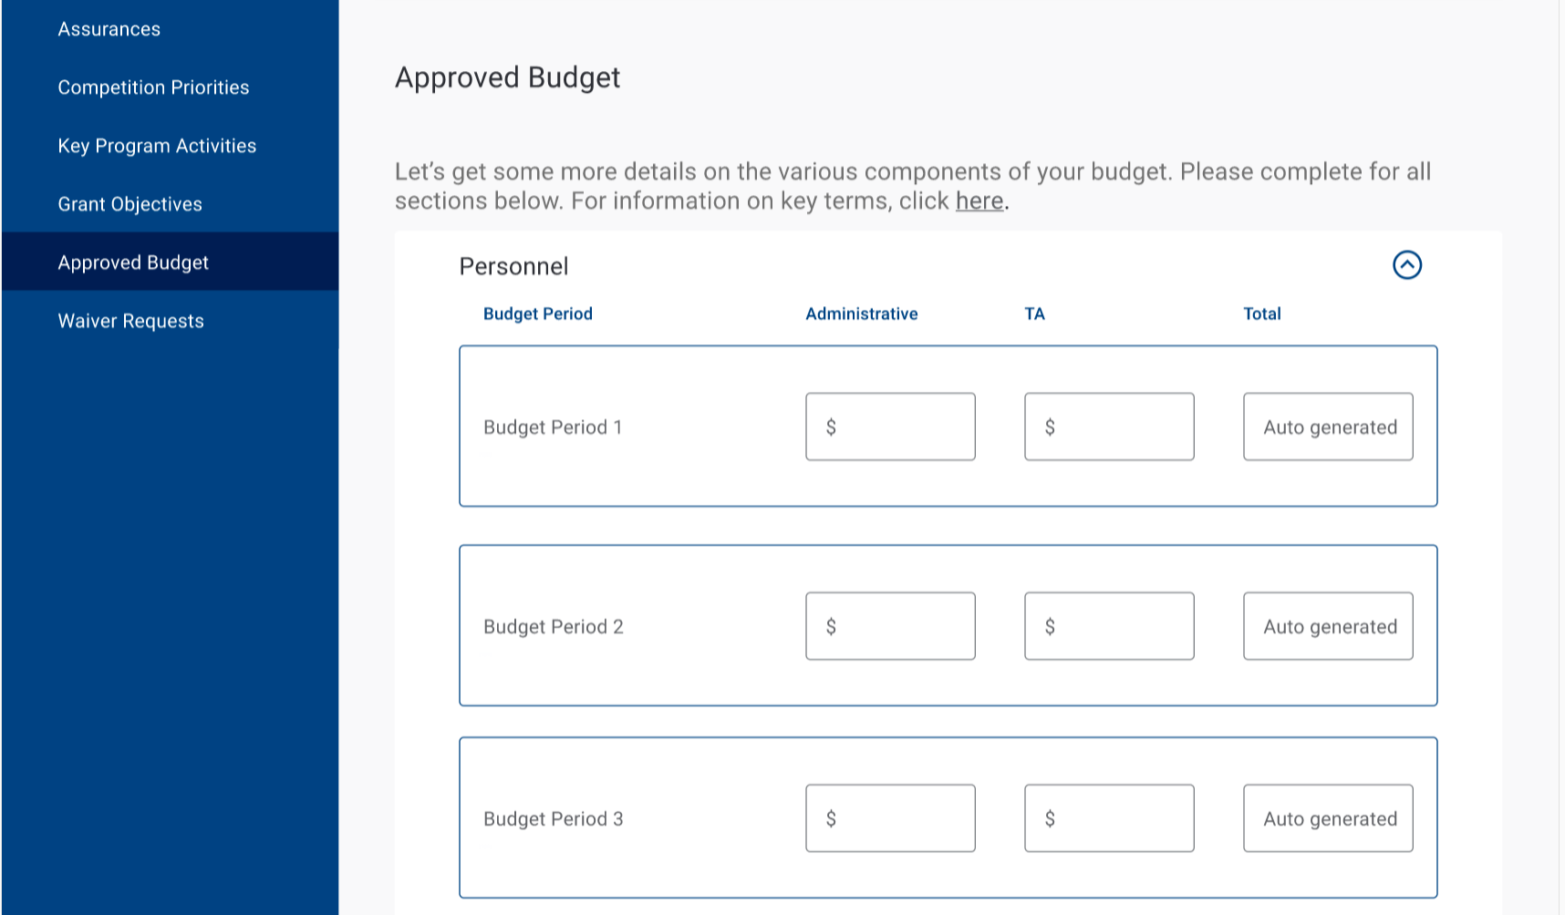Screen dimensions: 1565x915
Task: Focus TA input for Budget Period 2
Action: tap(1109, 626)
